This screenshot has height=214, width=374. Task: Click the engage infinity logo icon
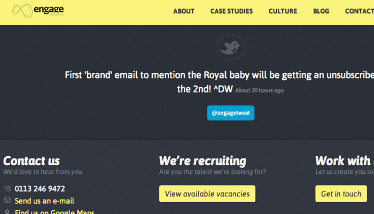(x=22, y=10)
